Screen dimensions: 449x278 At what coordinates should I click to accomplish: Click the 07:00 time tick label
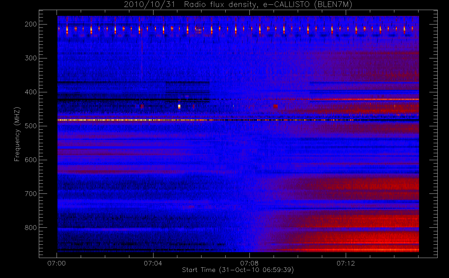[57, 263]
